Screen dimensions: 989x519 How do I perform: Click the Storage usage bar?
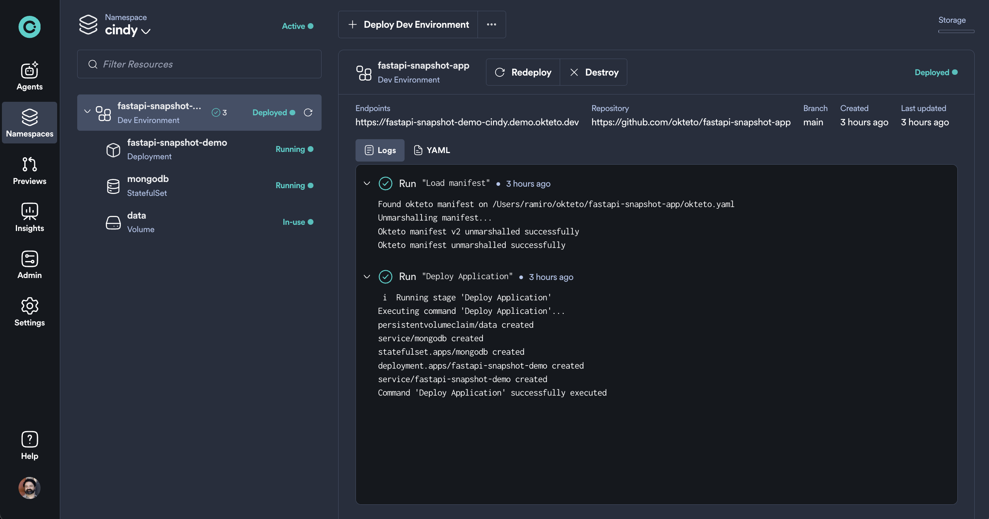click(956, 32)
